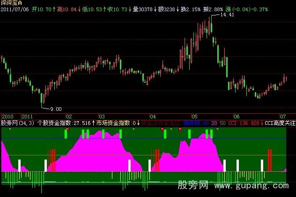Click the rightmost red bar cluster in indicator

tap(270, 160)
